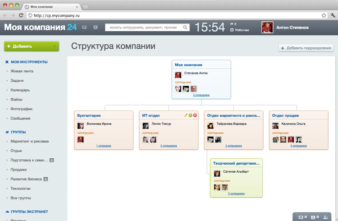338x221 pixels.
Task: Click the browser bookmark star icon
Action: coord(324,15)
